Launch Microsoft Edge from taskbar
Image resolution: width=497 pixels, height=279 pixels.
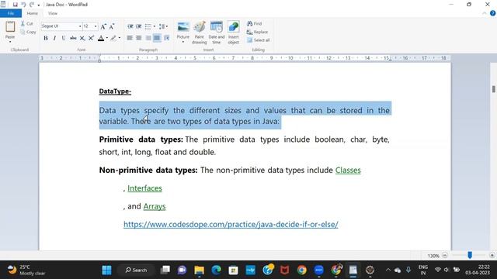pyautogui.click(x=217, y=270)
